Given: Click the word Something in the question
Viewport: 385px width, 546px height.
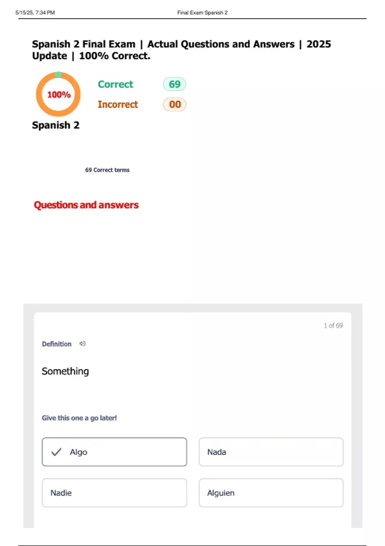Looking at the screenshot, I should (65, 371).
